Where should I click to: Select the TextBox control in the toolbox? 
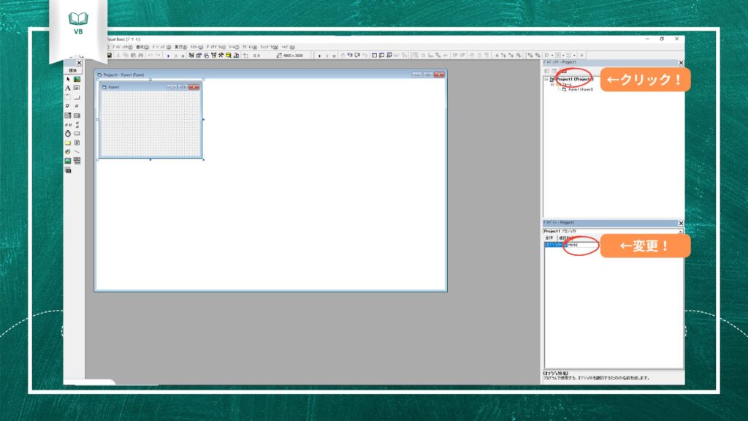pos(77,88)
